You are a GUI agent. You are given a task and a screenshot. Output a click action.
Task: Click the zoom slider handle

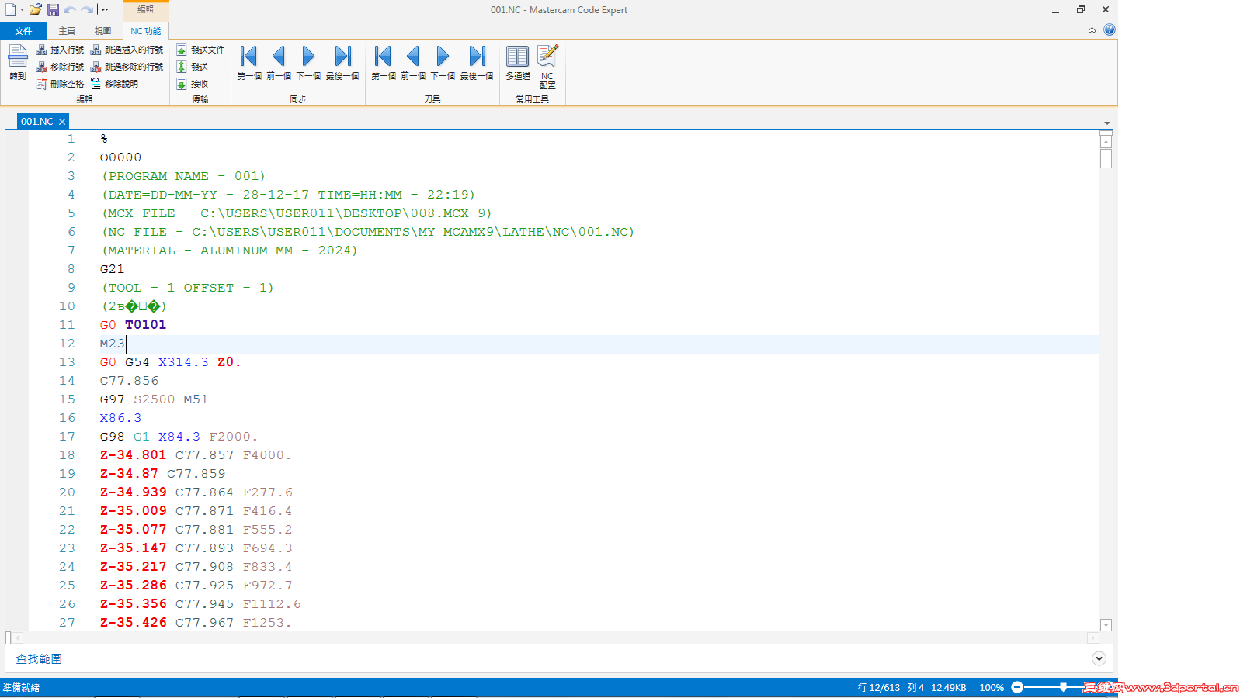pos(1063,687)
